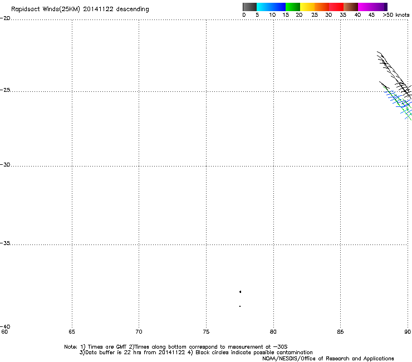Click the '90' longitude axis label
Screen dimensions: 412x362
408,332
